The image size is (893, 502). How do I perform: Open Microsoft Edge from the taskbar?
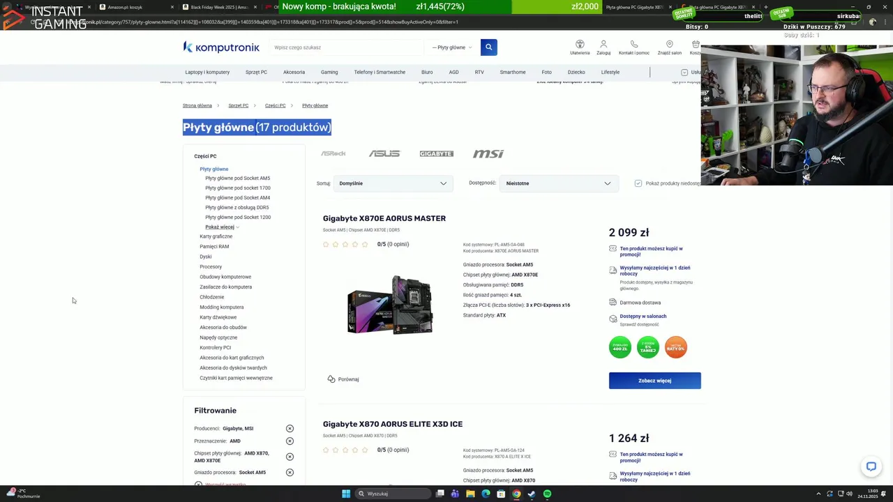[486, 494]
